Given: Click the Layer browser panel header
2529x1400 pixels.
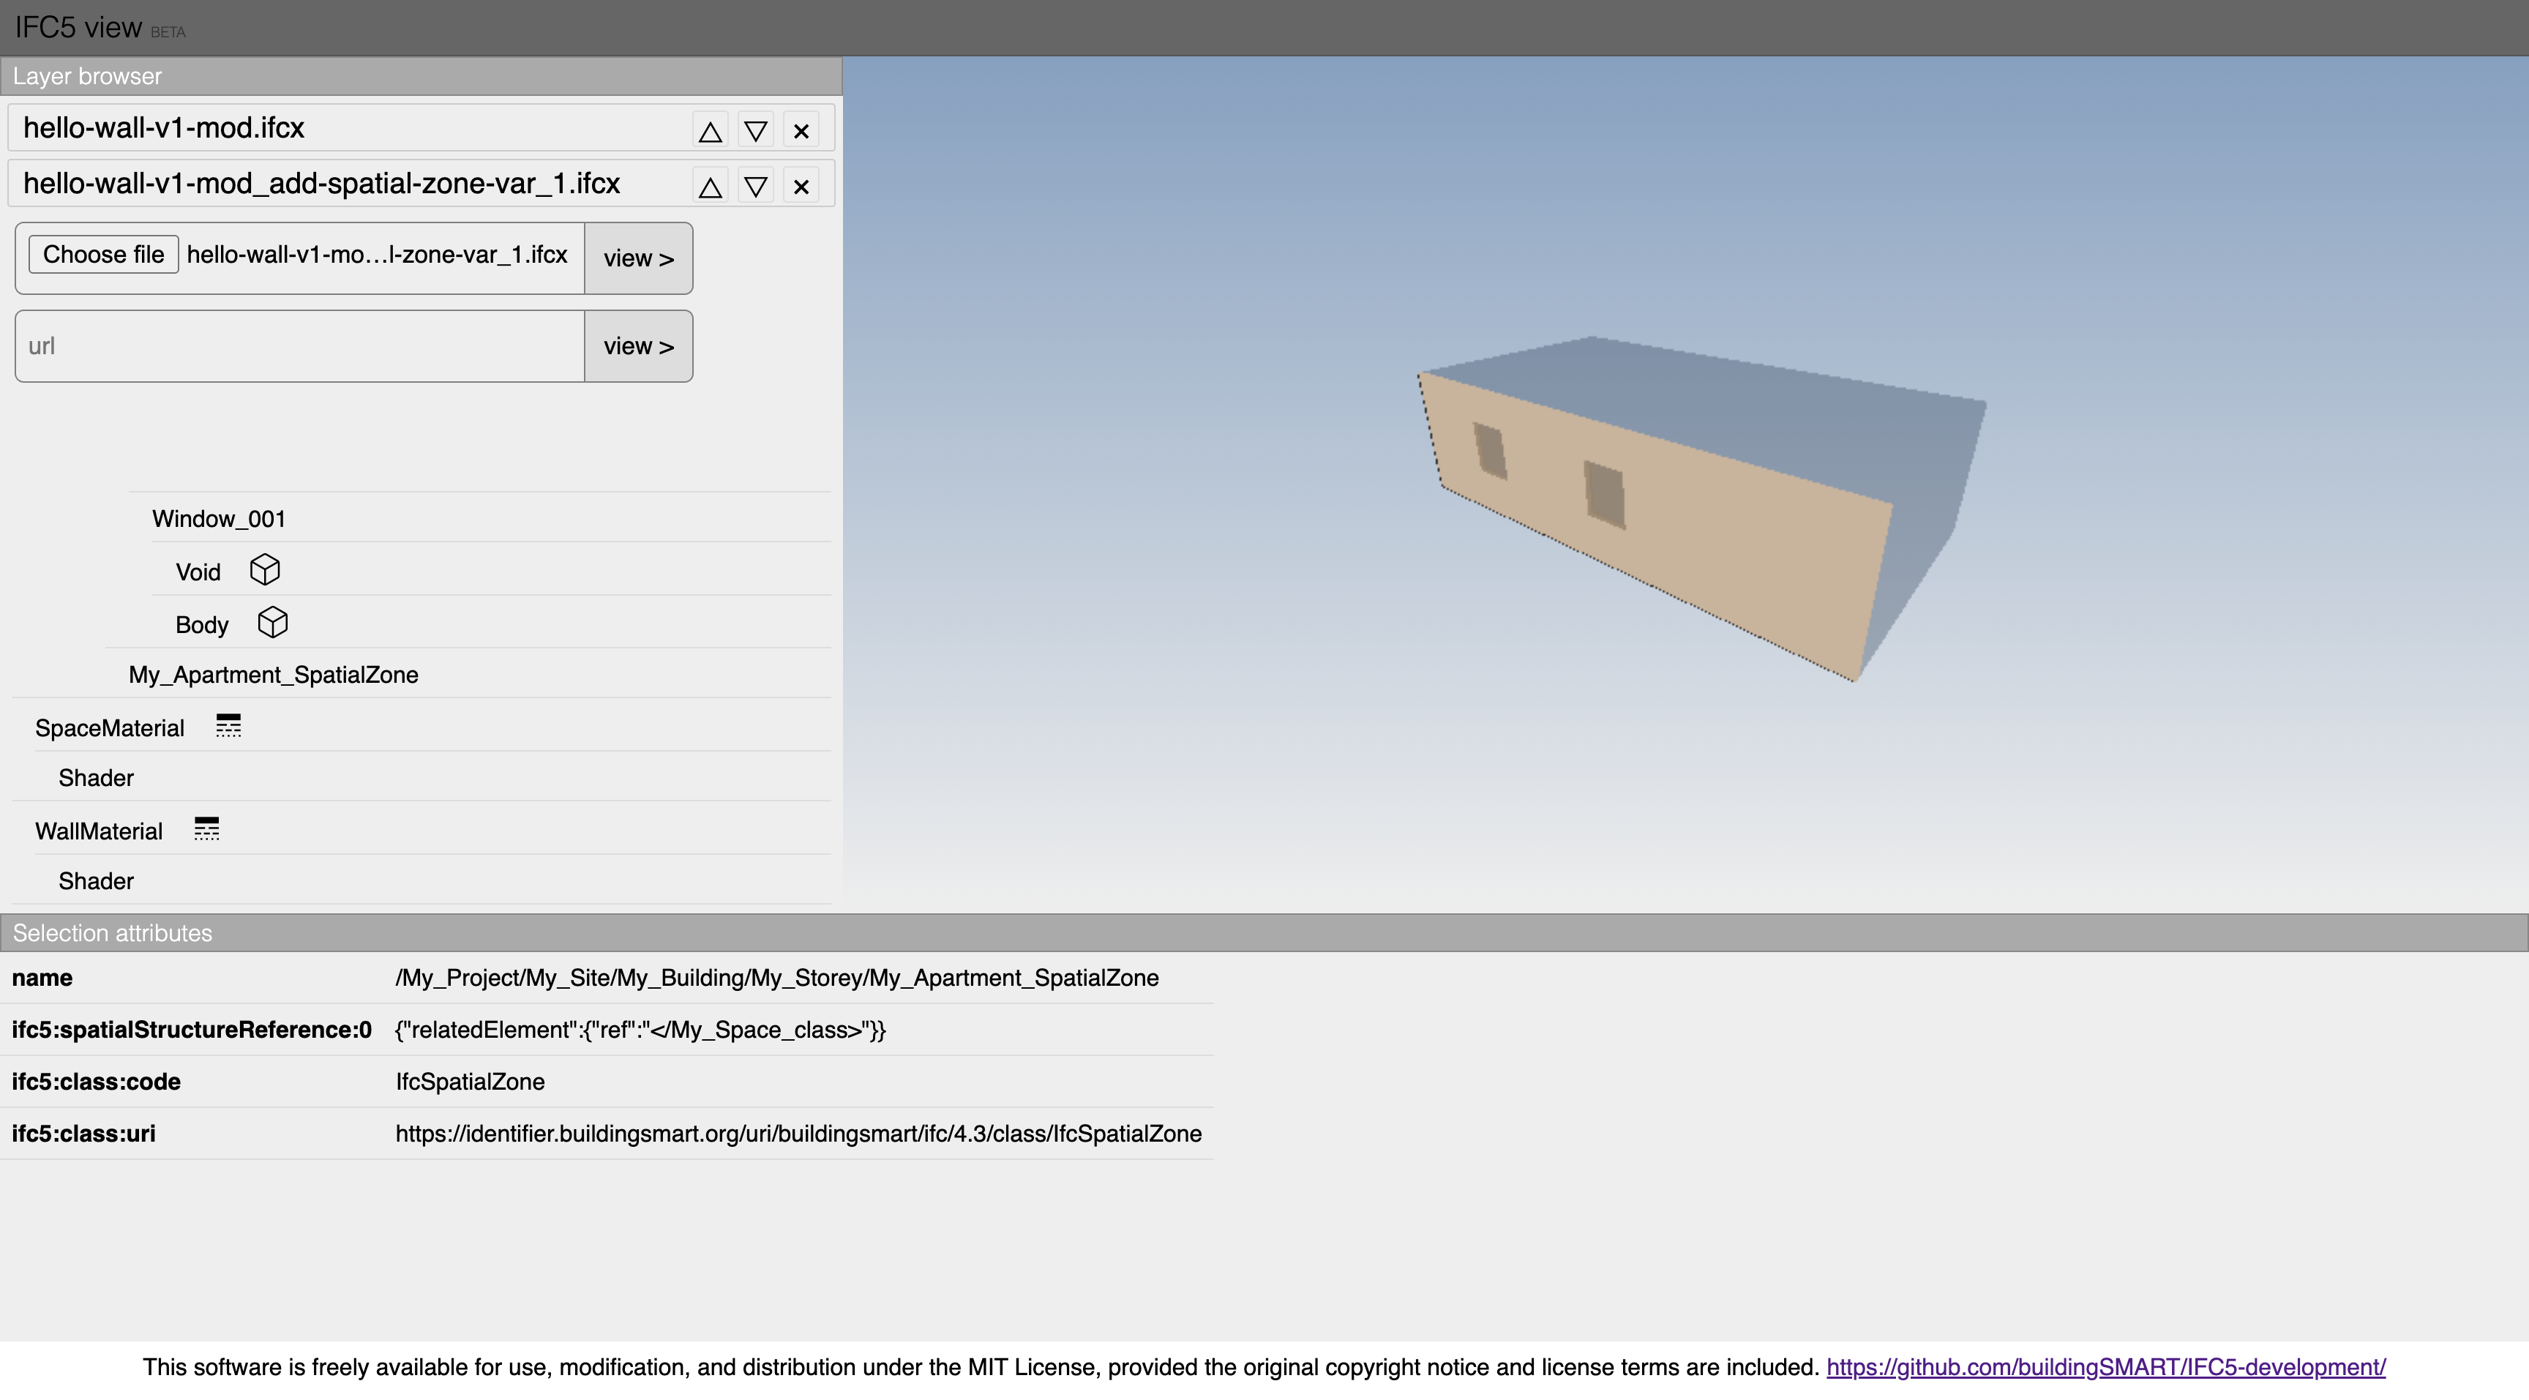Looking at the screenshot, I should (x=421, y=77).
